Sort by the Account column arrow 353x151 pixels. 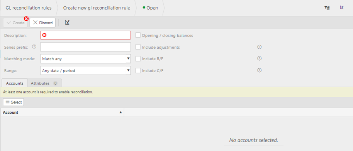click(120, 112)
